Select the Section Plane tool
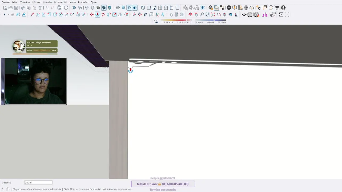The image size is (342, 192). (118, 8)
